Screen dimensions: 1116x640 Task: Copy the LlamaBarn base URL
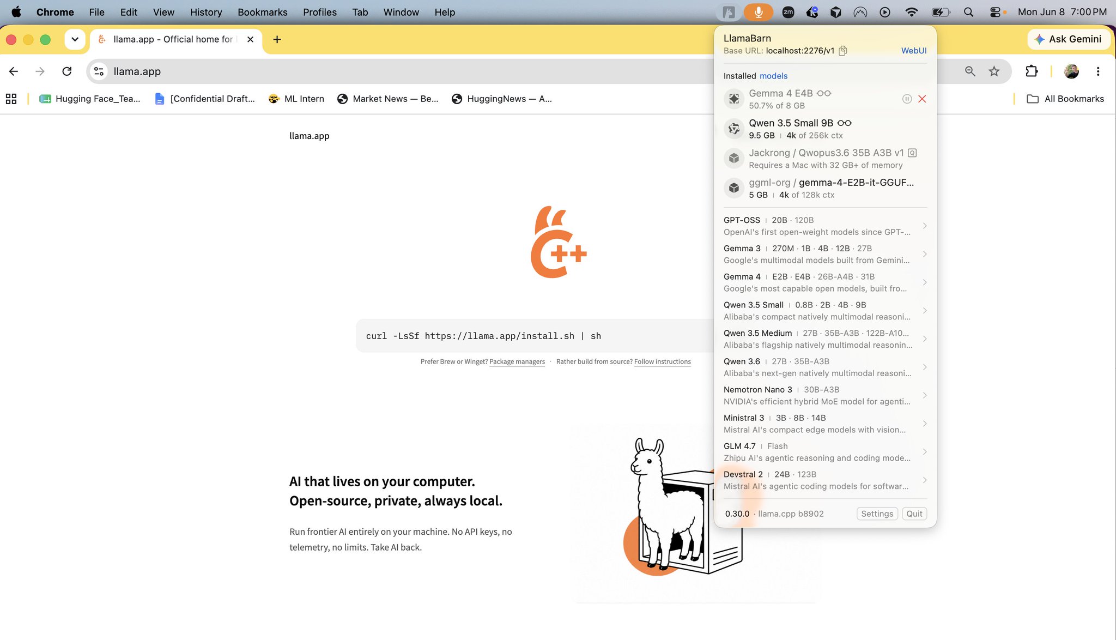[x=843, y=51]
